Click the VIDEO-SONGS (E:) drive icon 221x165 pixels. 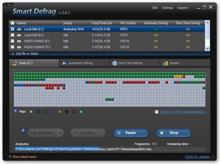(19, 41)
